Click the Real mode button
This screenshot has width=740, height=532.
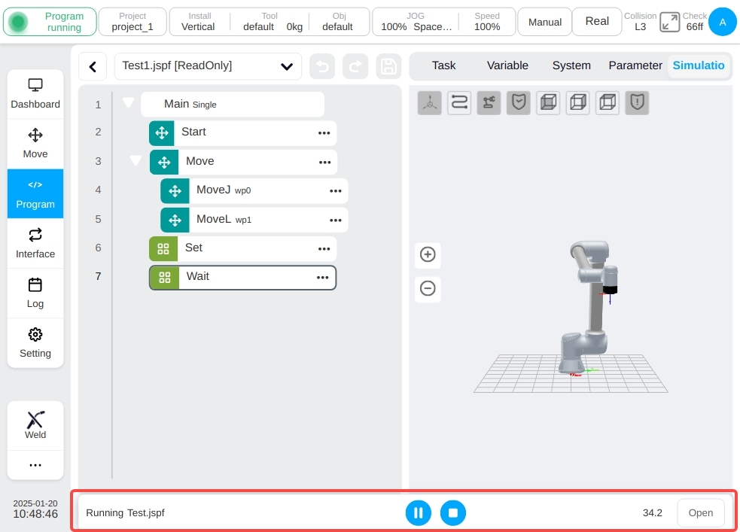[x=597, y=22]
